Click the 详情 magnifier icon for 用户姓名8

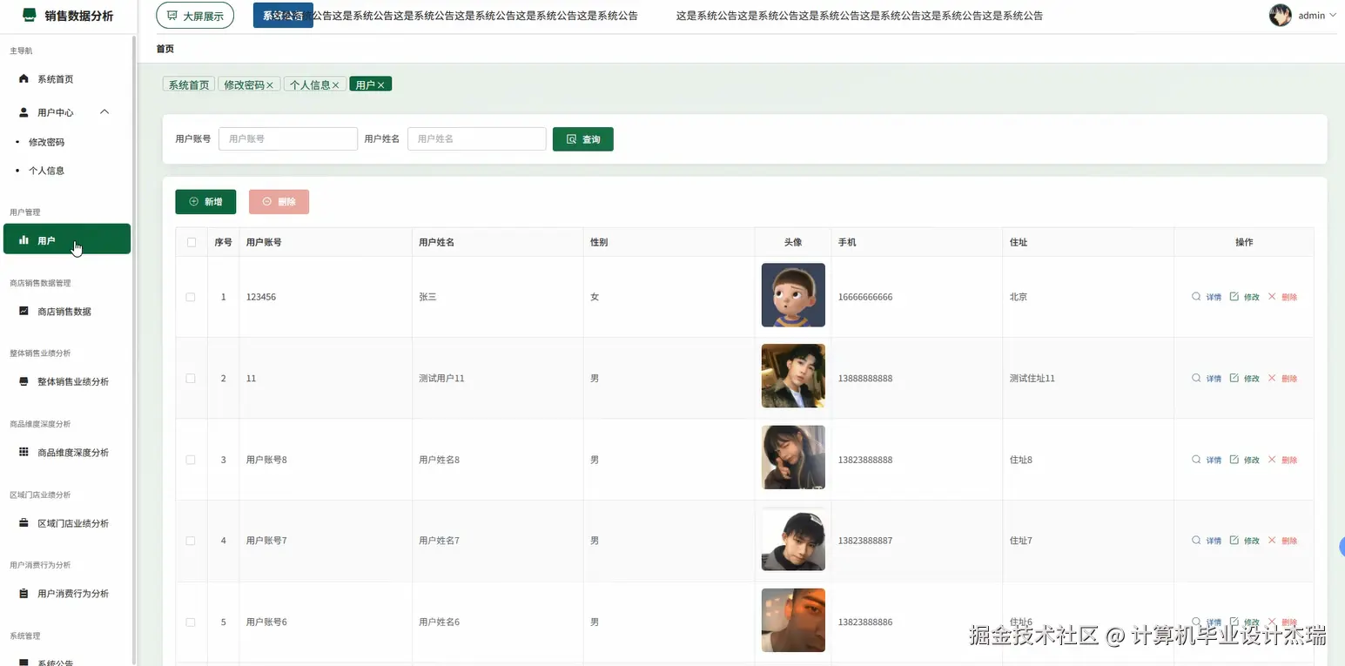[1196, 460]
